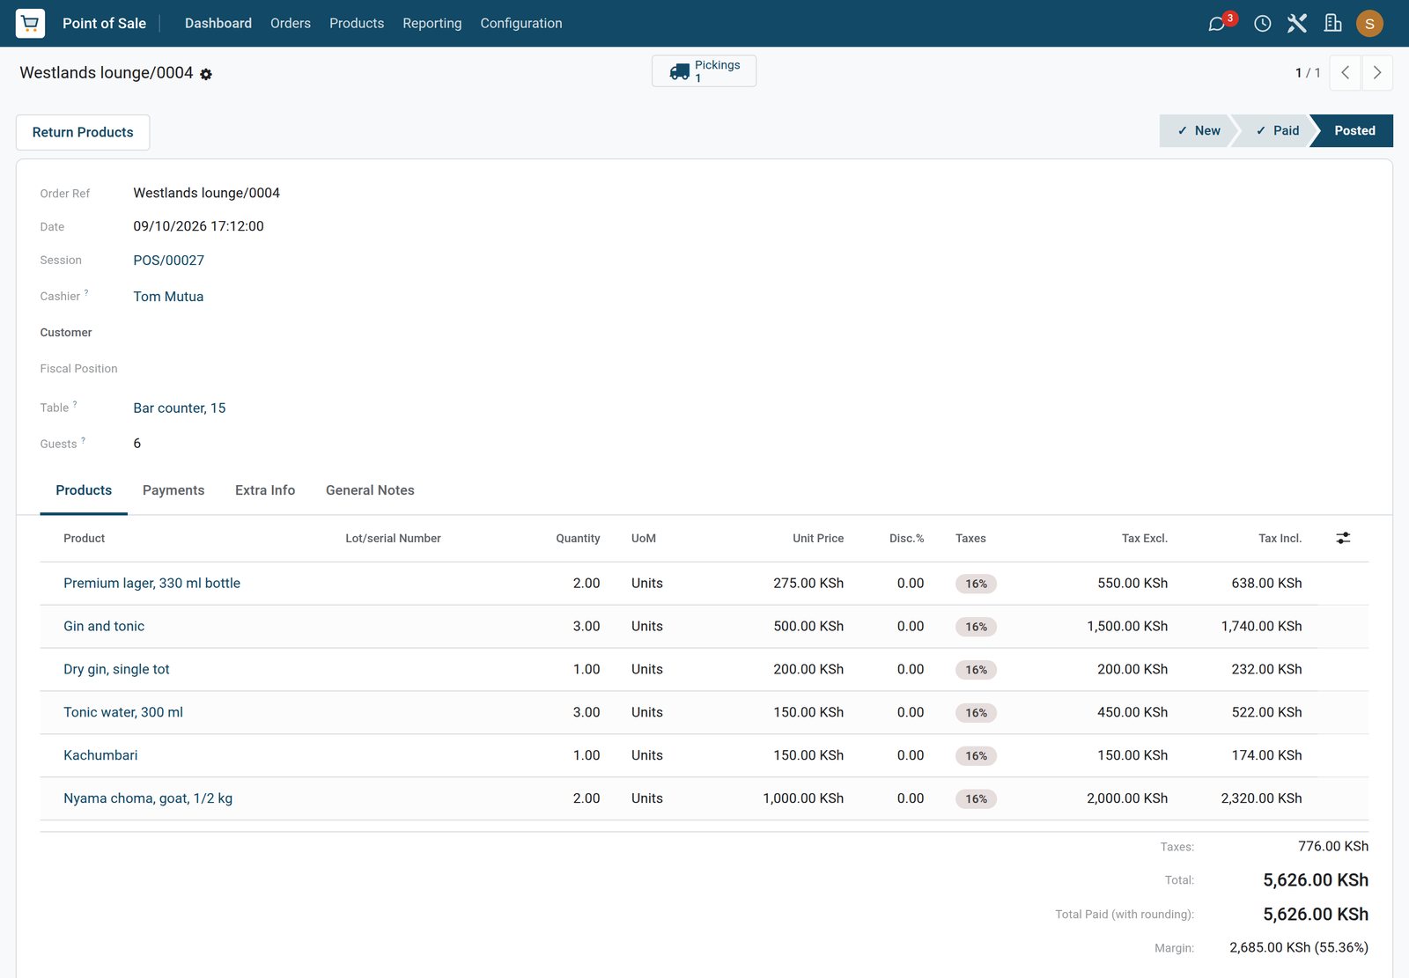Open the POS/00027 session link
This screenshot has height=978, width=1409.
click(169, 261)
